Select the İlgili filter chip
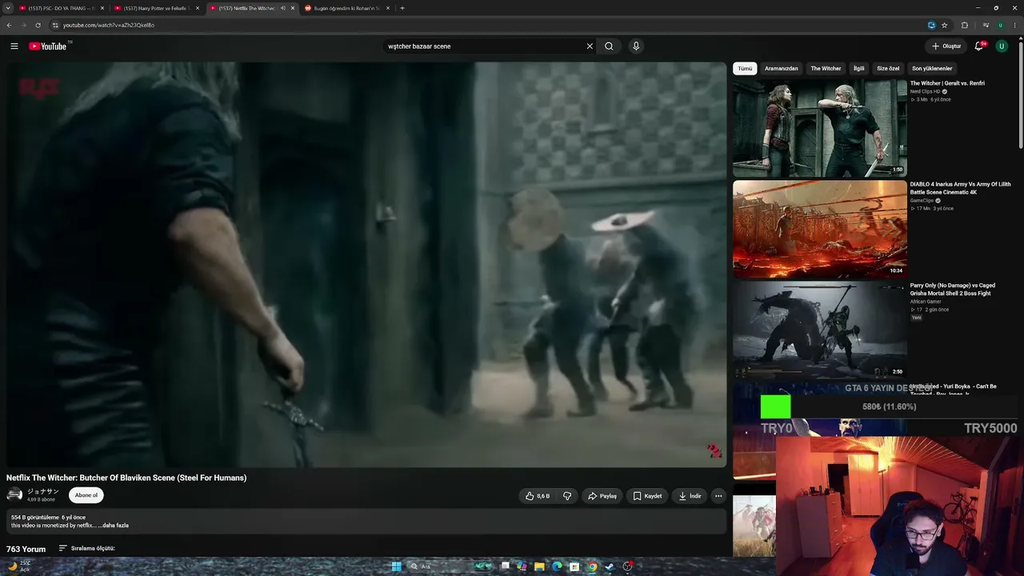Image resolution: width=1024 pixels, height=576 pixels. coord(858,69)
